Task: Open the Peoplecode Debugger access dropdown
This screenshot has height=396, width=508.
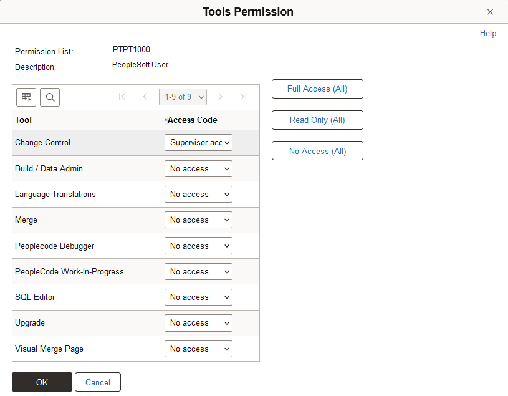Action: (198, 246)
